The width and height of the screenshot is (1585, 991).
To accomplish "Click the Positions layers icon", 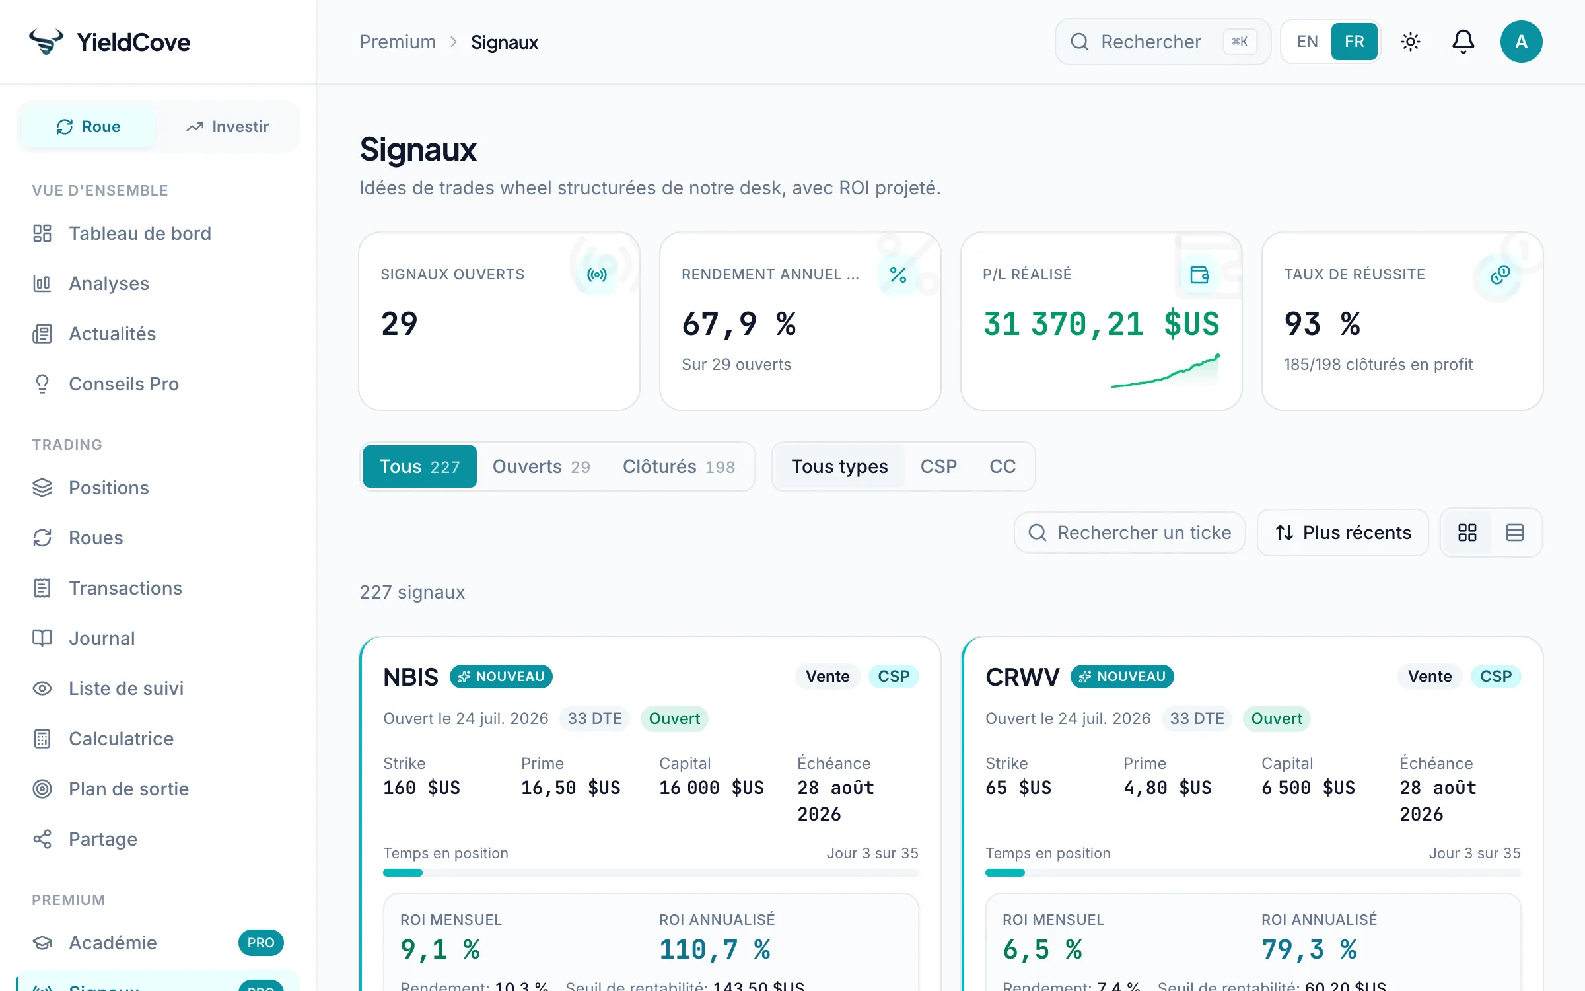I will tap(42, 488).
